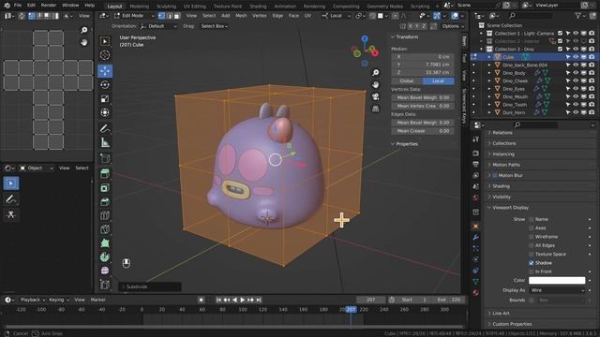Open the Orientation Default dropdown

tap(158, 26)
